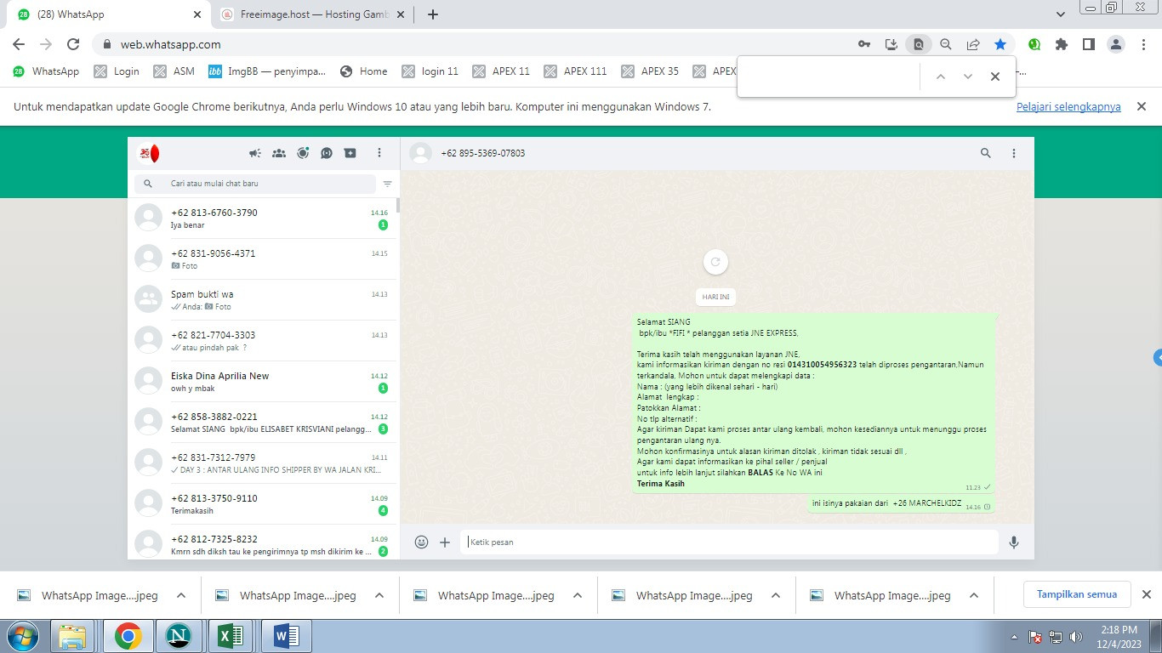
Task: Focus the Cari atau mulai chat baru search box
Action: click(x=255, y=184)
